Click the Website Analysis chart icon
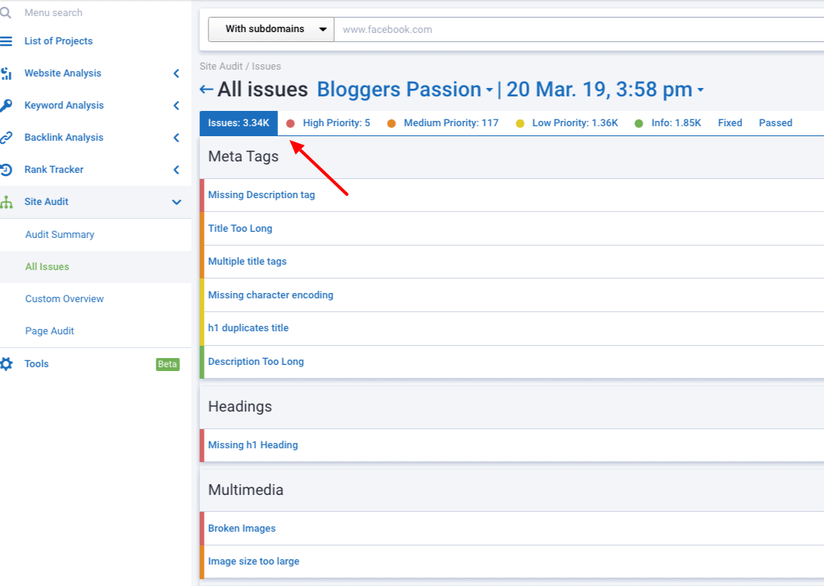The height and width of the screenshot is (586, 824). tap(6, 73)
